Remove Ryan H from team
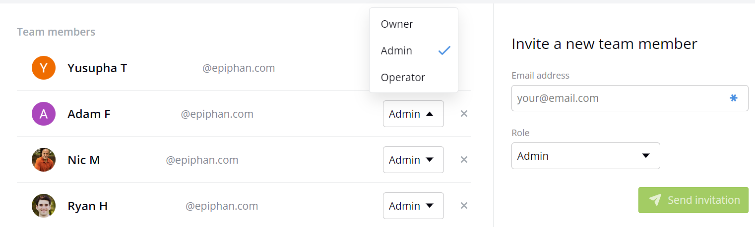Screen dimensions: 755x227 tap(464, 206)
